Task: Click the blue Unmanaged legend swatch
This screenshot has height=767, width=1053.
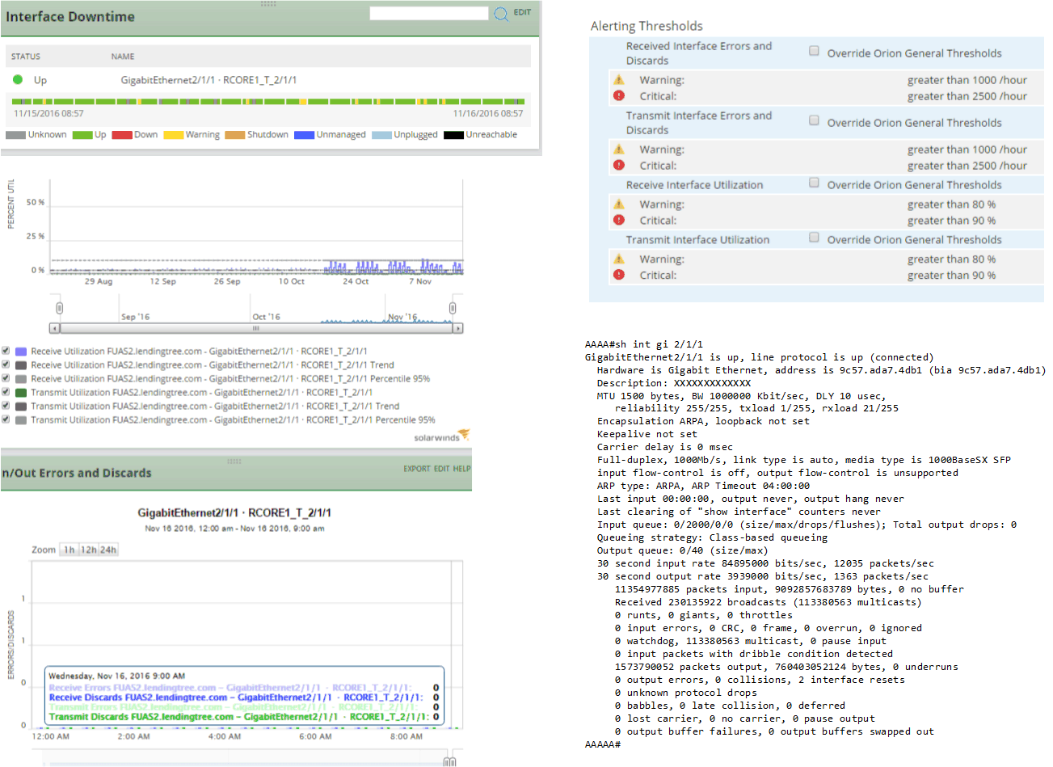Action: (304, 135)
